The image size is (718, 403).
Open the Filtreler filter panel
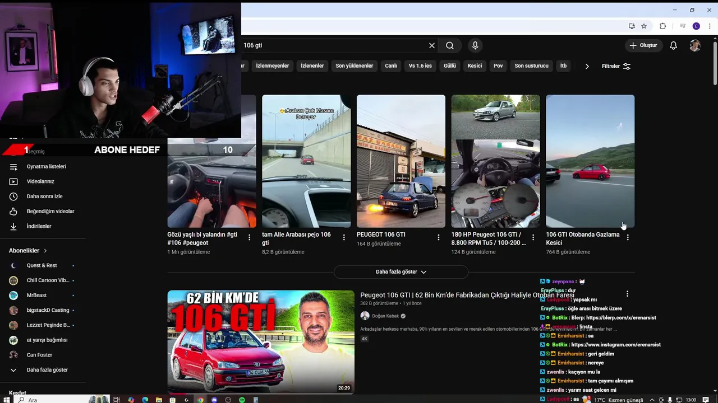(x=616, y=66)
